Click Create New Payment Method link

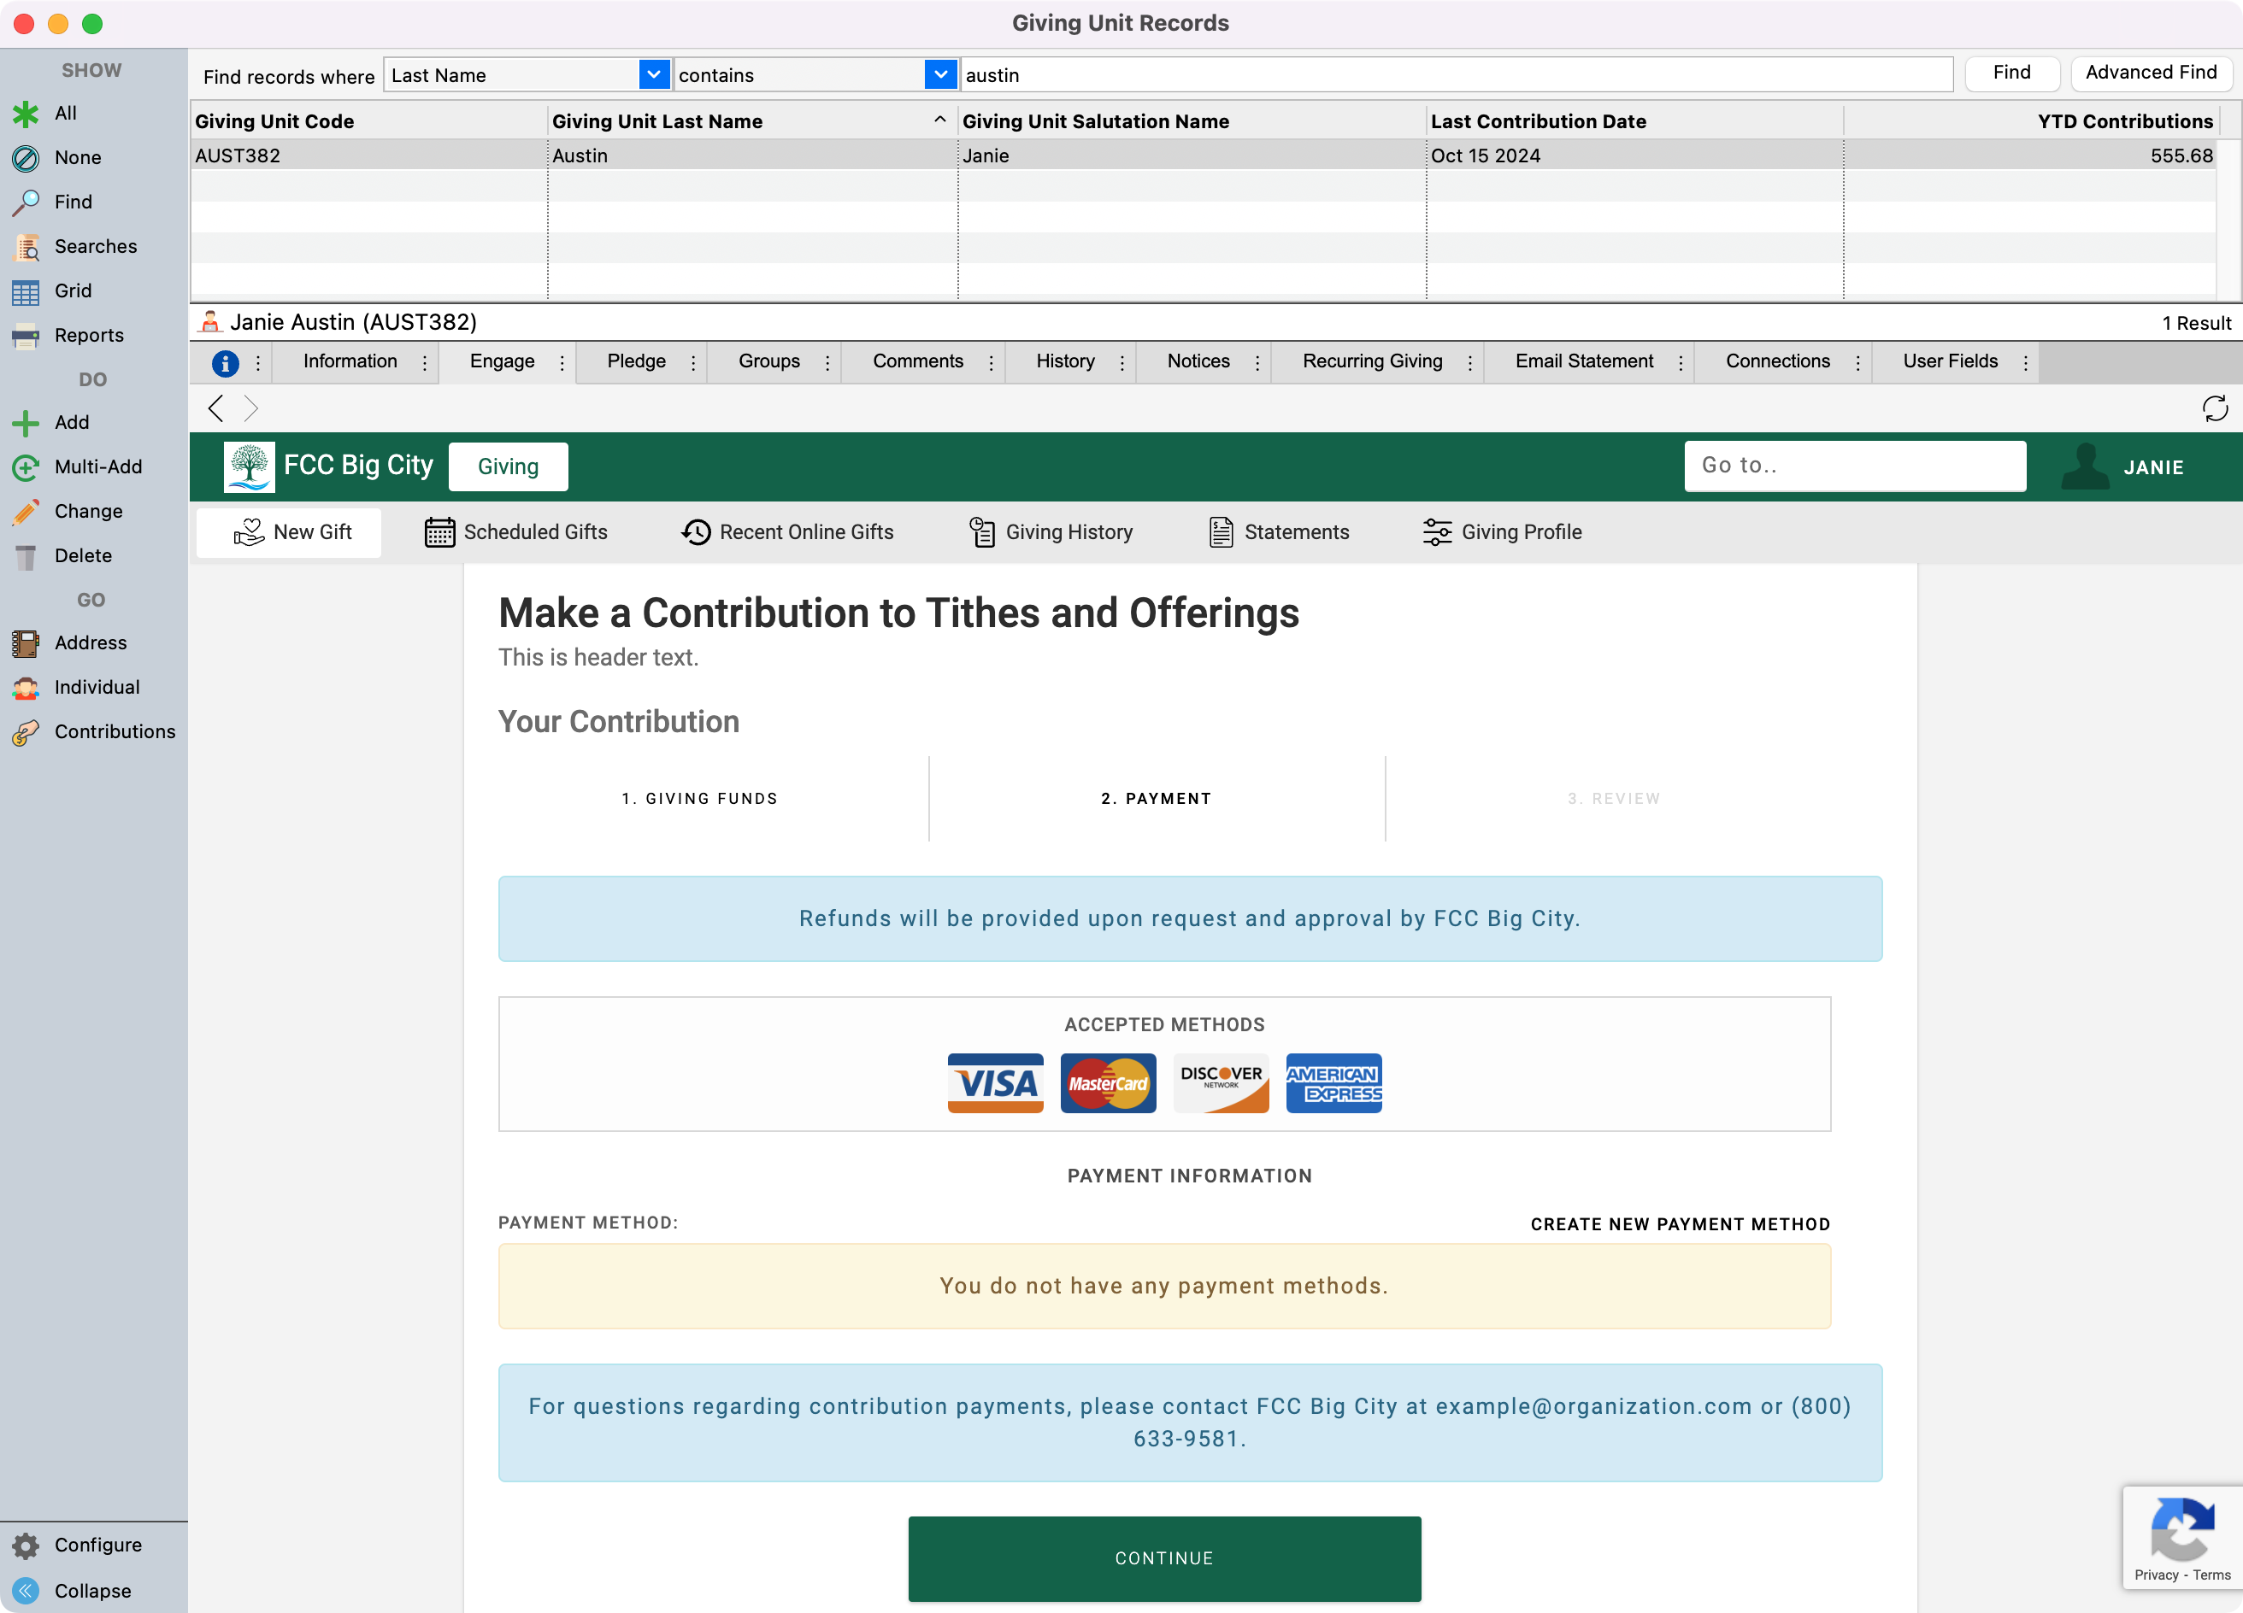1680,1223
